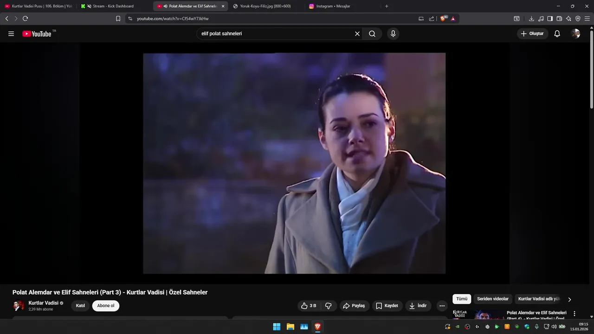Open the Brave main menu
594x334 pixels.
pos(587,19)
